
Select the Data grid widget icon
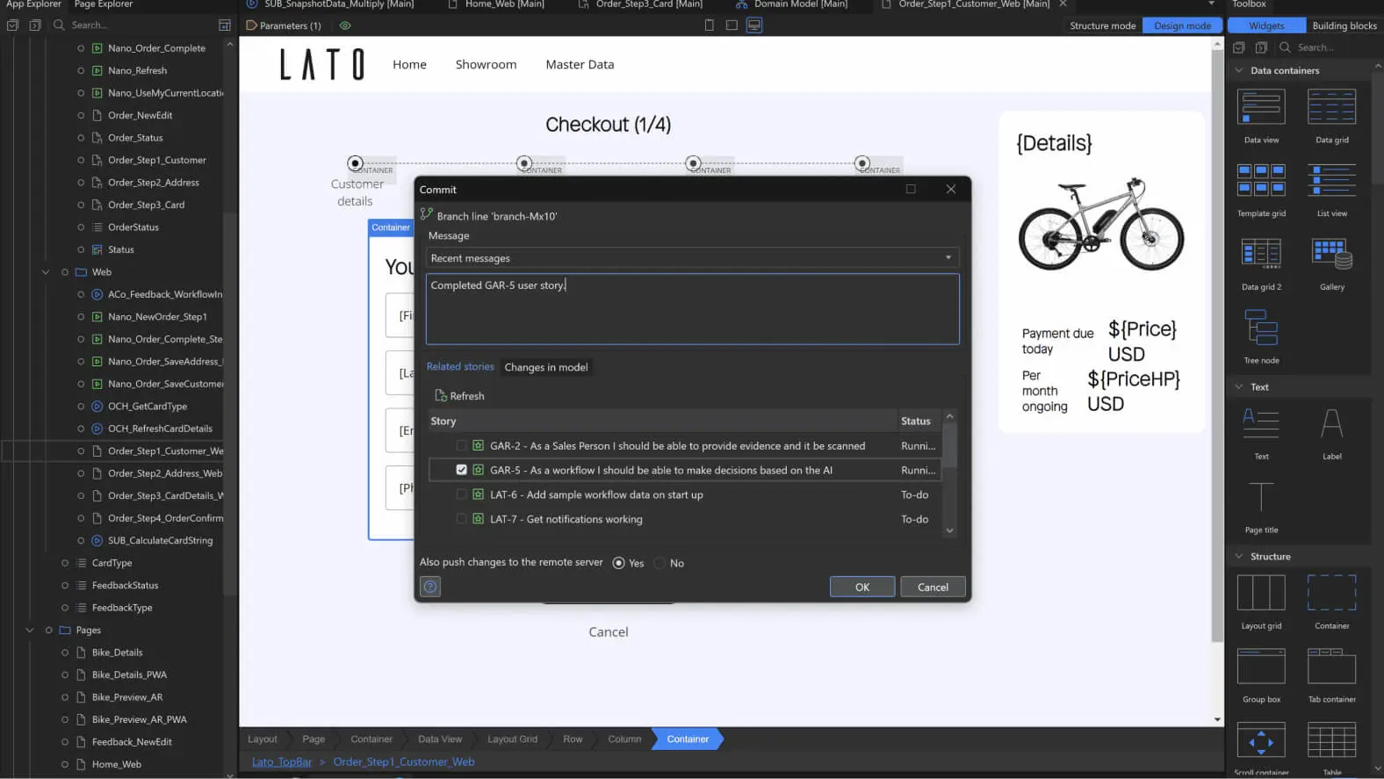1331,107
